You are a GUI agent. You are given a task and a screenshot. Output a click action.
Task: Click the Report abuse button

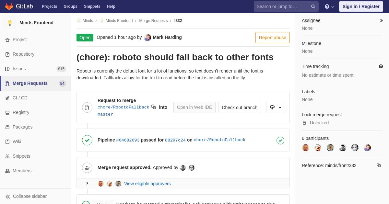pyautogui.click(x=273, y=38)
